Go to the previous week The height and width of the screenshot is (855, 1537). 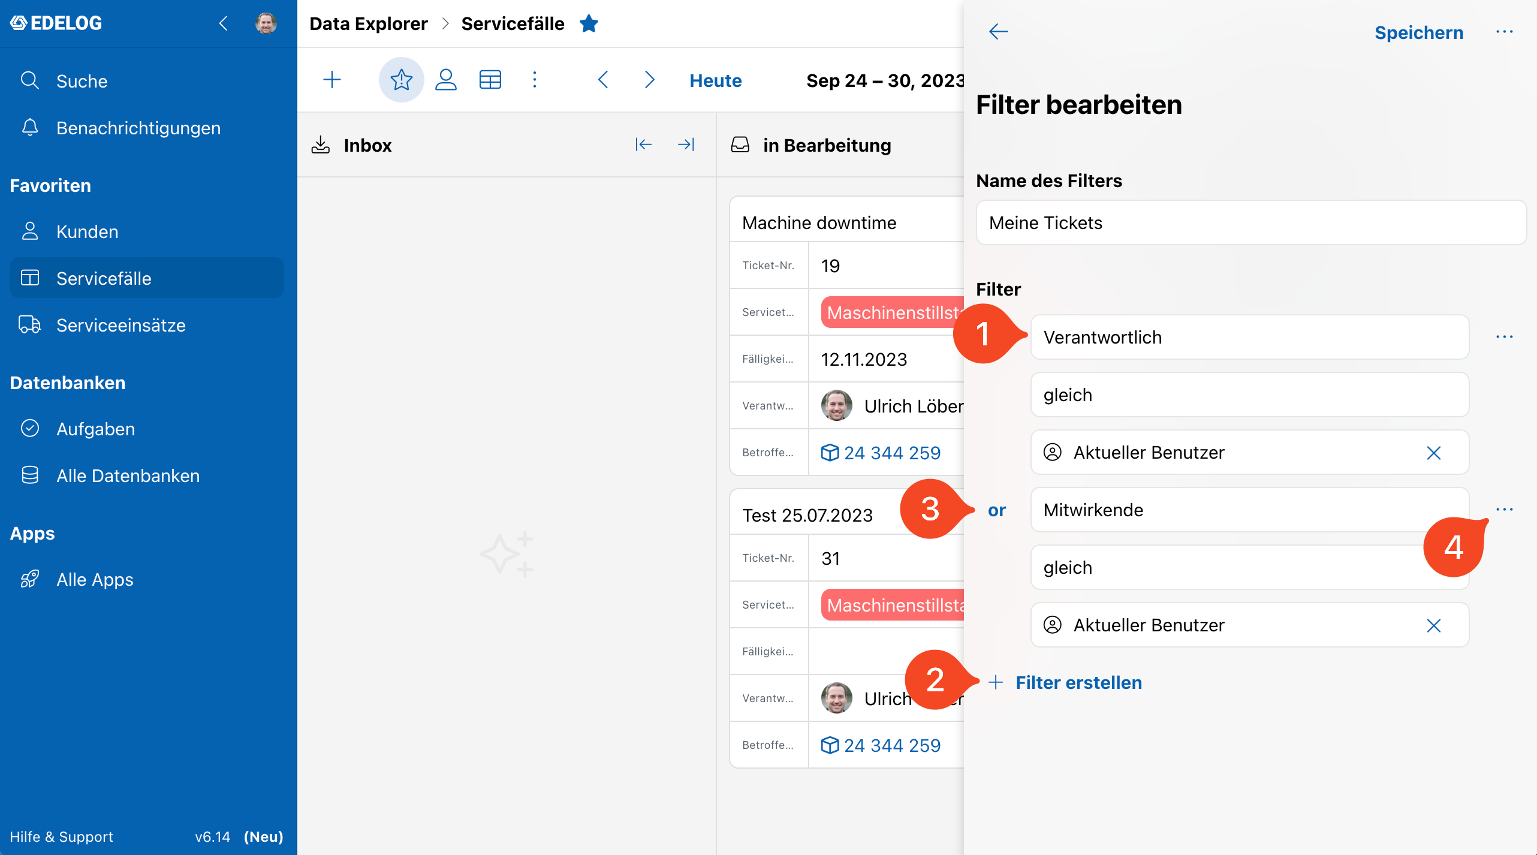tap(603, 80)
